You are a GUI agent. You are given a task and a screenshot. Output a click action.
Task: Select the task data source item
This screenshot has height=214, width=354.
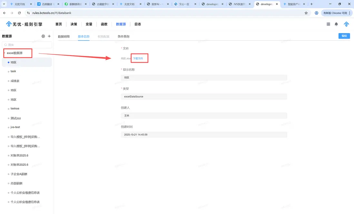(x=13, y=71)
